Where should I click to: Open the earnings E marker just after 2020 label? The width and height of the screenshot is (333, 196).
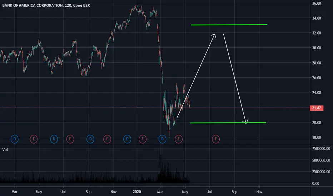pos(143,139)
